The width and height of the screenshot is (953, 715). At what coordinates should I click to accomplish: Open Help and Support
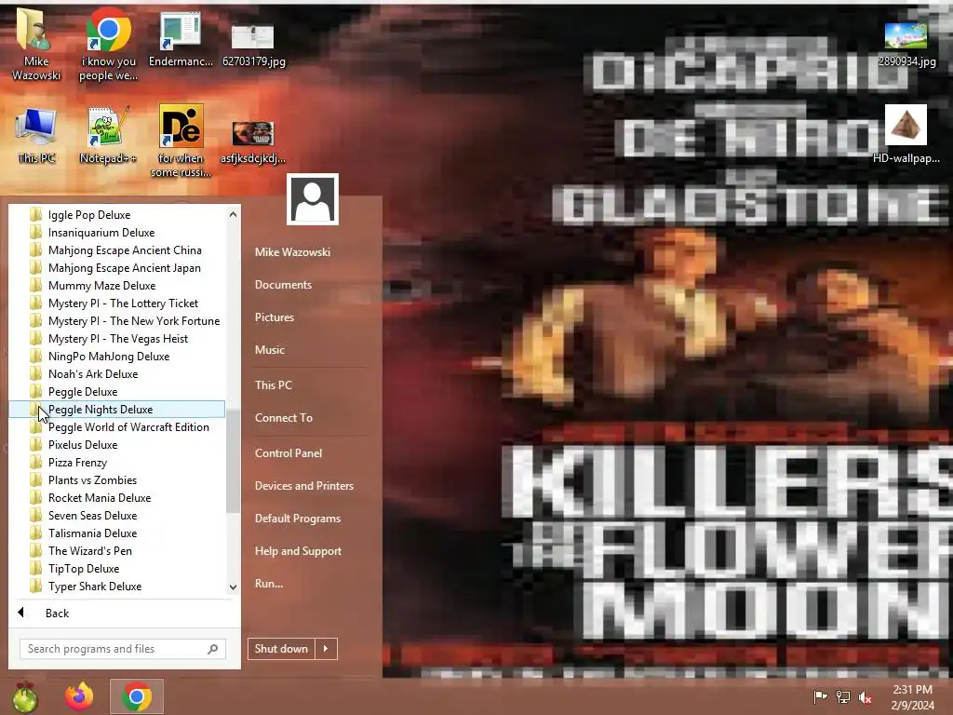(298, 551)
